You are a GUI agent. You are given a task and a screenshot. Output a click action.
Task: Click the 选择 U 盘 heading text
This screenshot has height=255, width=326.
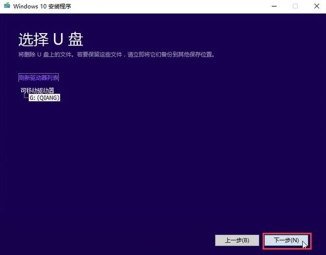pos(51,40)
